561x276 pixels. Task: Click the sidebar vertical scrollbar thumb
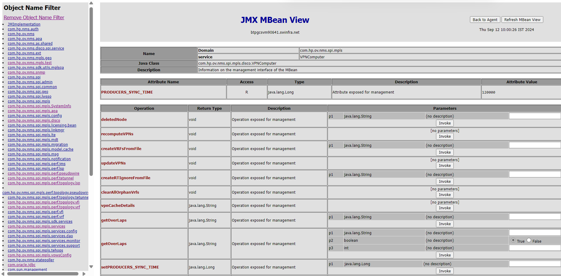[91, 91]
